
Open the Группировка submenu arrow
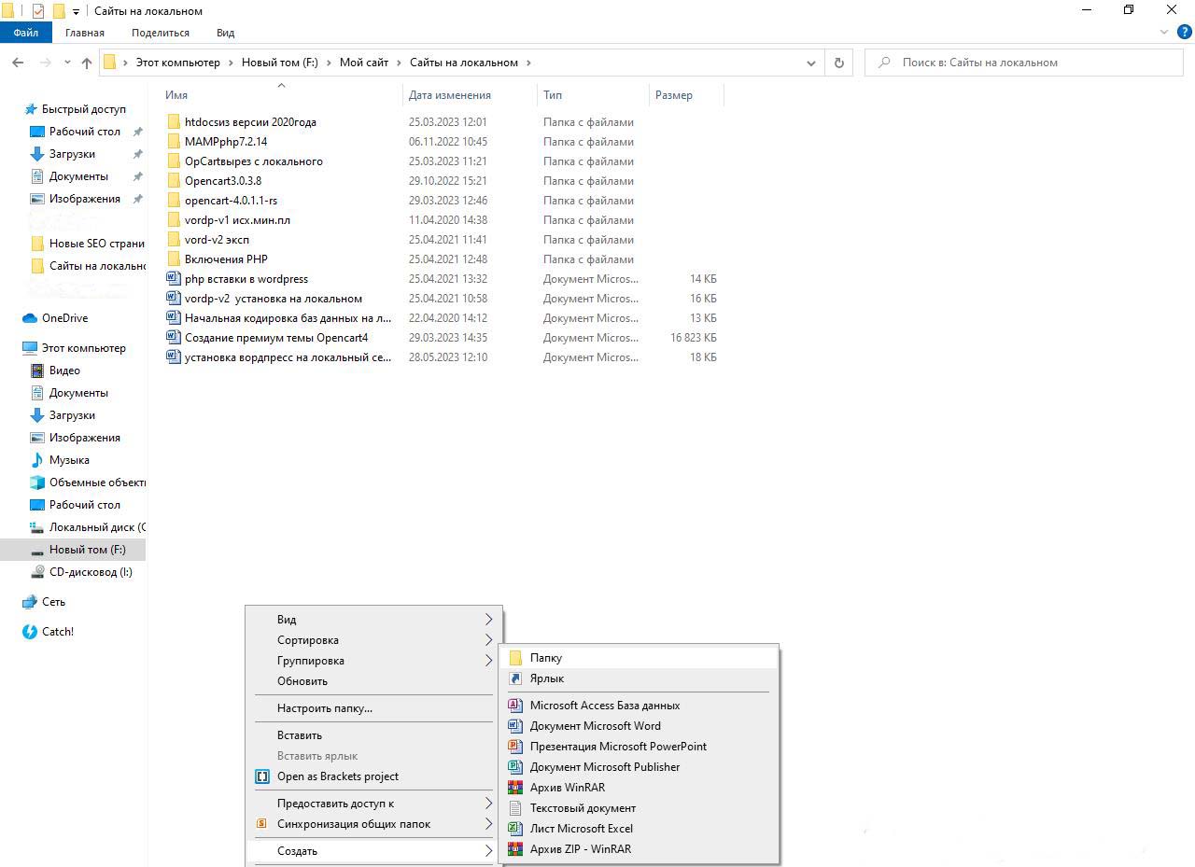click(x=488, y=661)
